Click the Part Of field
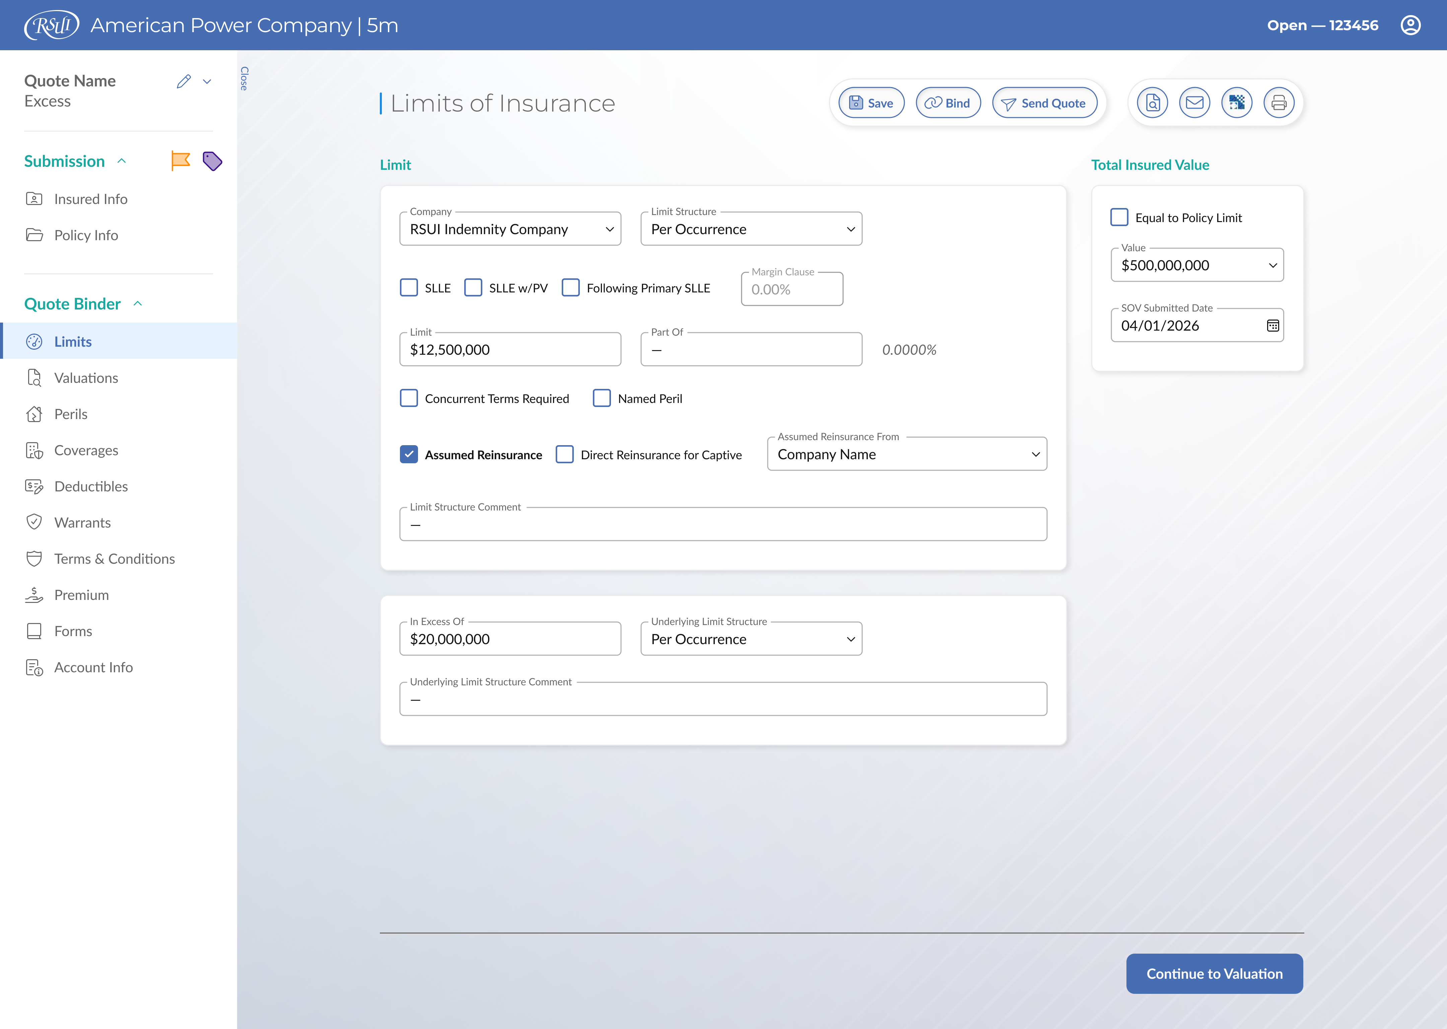The width and height of the screenshot is (1447, 1029). tap(751, 349)
